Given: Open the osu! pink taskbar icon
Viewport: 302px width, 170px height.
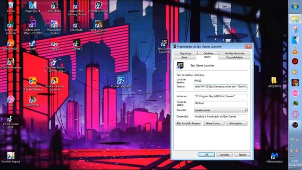Looking at the screenshot, I should click(295, 93).
